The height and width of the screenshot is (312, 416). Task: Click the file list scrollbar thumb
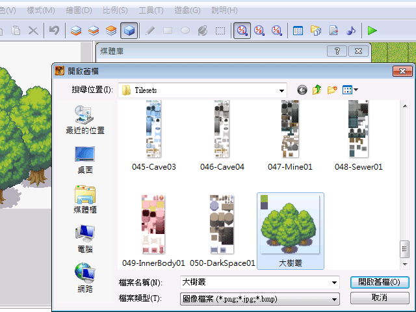coord(404,249)
